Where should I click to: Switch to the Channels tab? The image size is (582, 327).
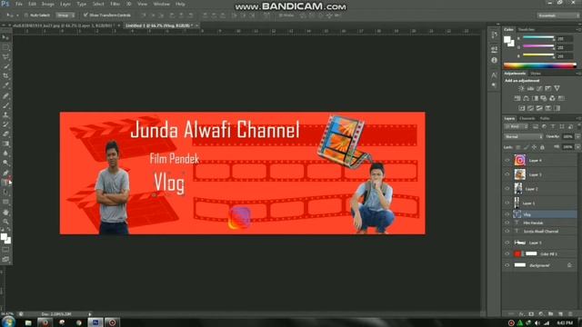(527, 118)
